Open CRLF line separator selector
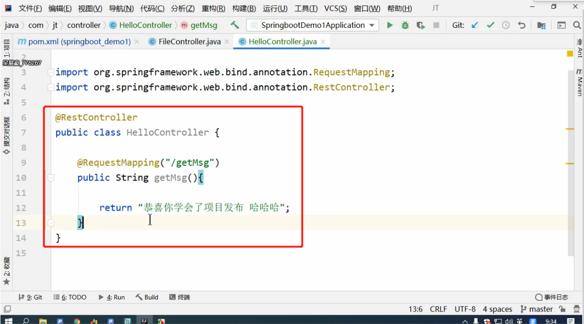The width and height of the screenshot is (584, 324). (439, 309)
